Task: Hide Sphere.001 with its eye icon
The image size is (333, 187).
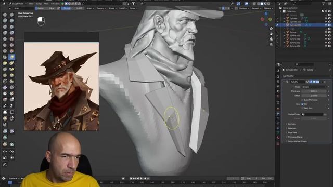Action: tap(326, 36)
